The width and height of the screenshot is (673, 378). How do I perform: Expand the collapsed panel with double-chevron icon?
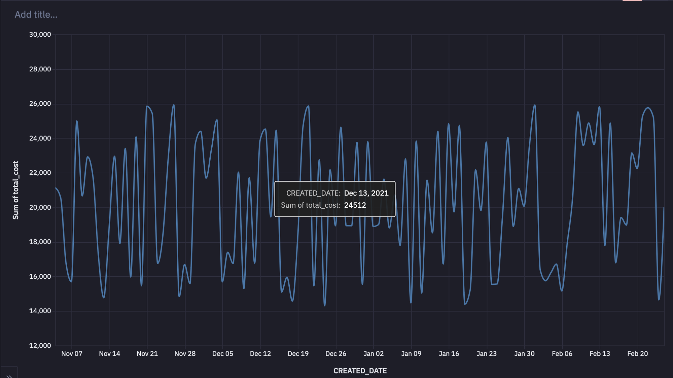tap(9, 375)
